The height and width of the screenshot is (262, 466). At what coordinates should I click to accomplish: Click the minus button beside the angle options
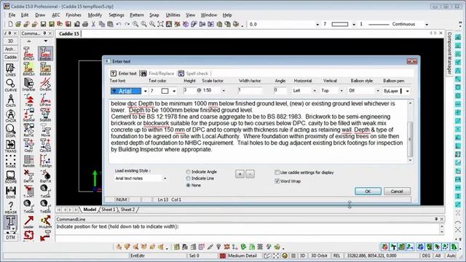coord(250,174)
